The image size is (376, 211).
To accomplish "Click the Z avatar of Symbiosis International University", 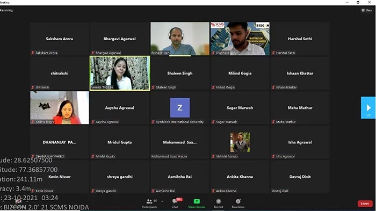I will (x=180, y=108).
